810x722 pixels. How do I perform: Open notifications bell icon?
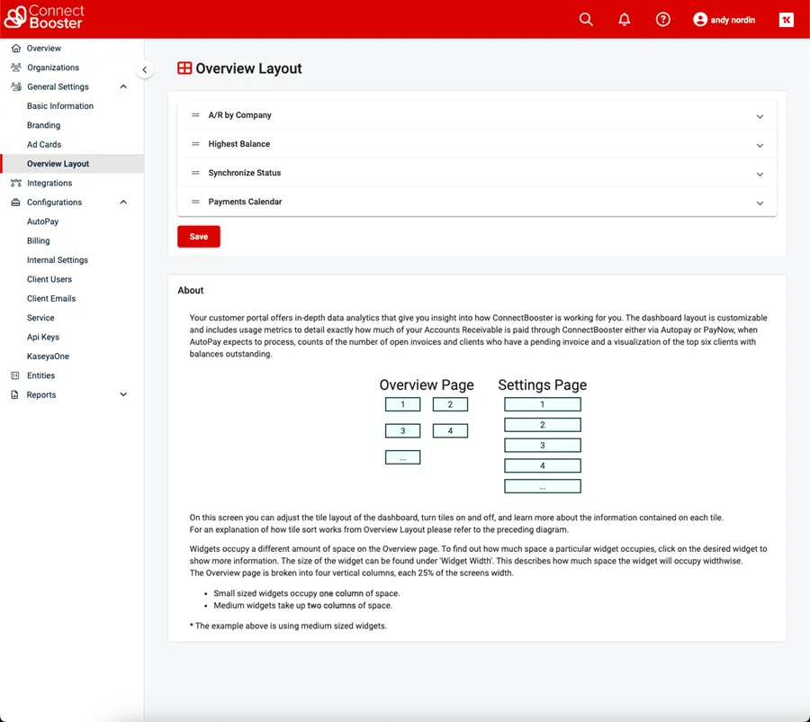coord(625,19)
